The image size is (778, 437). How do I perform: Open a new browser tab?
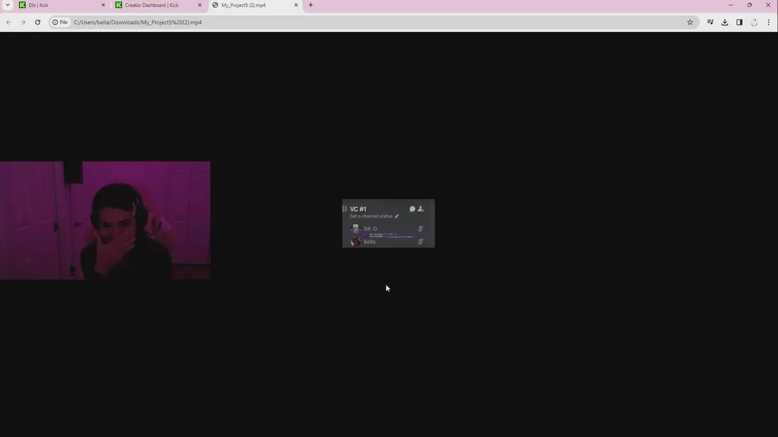click(311, 5)
